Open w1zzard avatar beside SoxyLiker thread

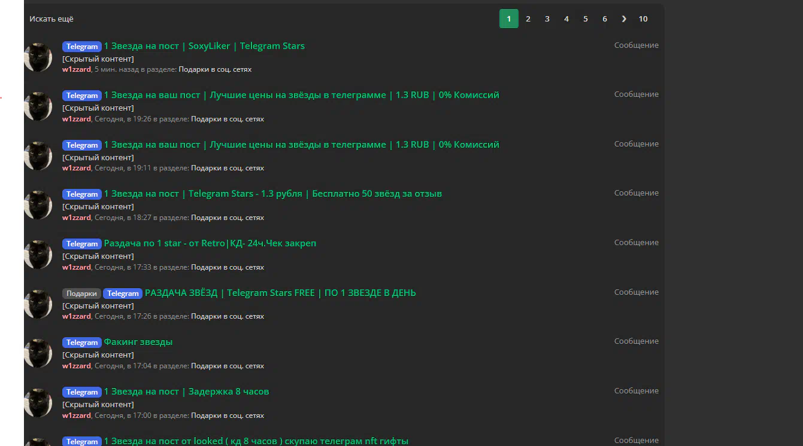(x=38, y=57)
